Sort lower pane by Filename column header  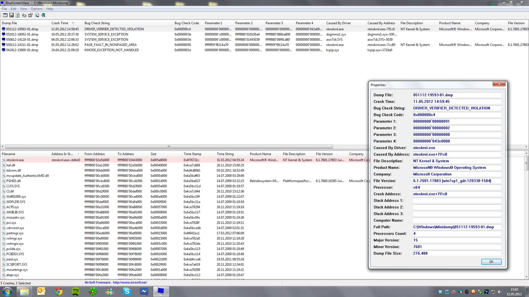coord(25,154)
